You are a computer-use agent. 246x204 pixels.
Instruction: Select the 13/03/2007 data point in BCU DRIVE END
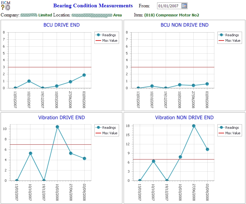[15, 88]
